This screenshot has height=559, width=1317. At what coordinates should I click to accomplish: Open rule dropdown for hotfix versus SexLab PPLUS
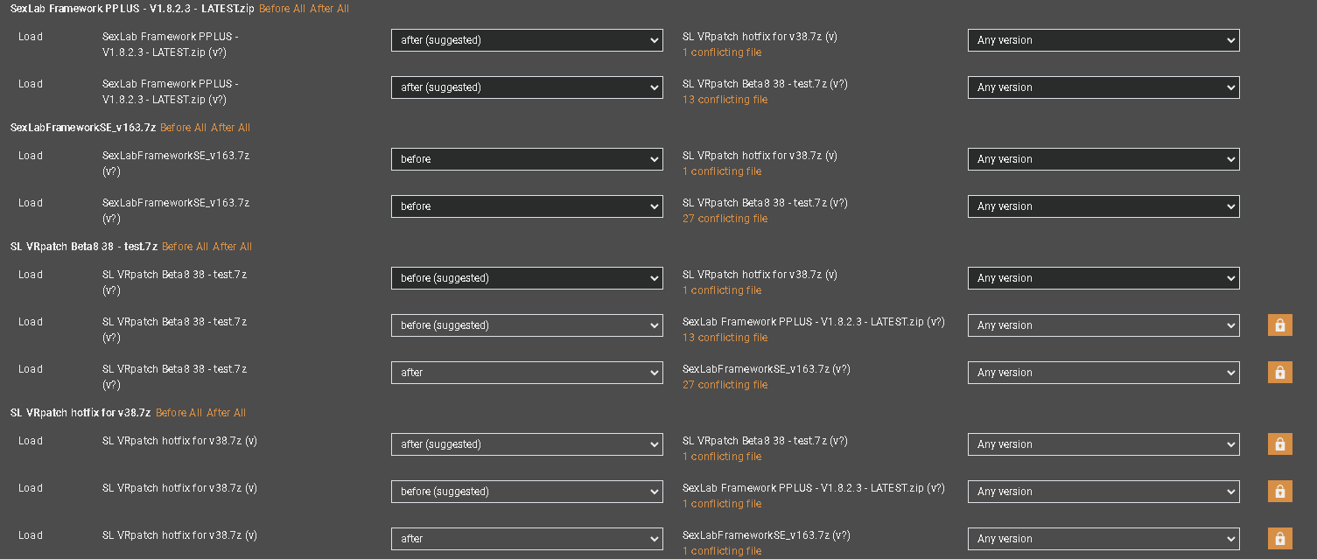click(527, 492)
